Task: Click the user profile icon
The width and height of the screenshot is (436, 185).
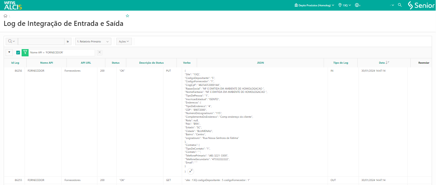Action: 357,5
